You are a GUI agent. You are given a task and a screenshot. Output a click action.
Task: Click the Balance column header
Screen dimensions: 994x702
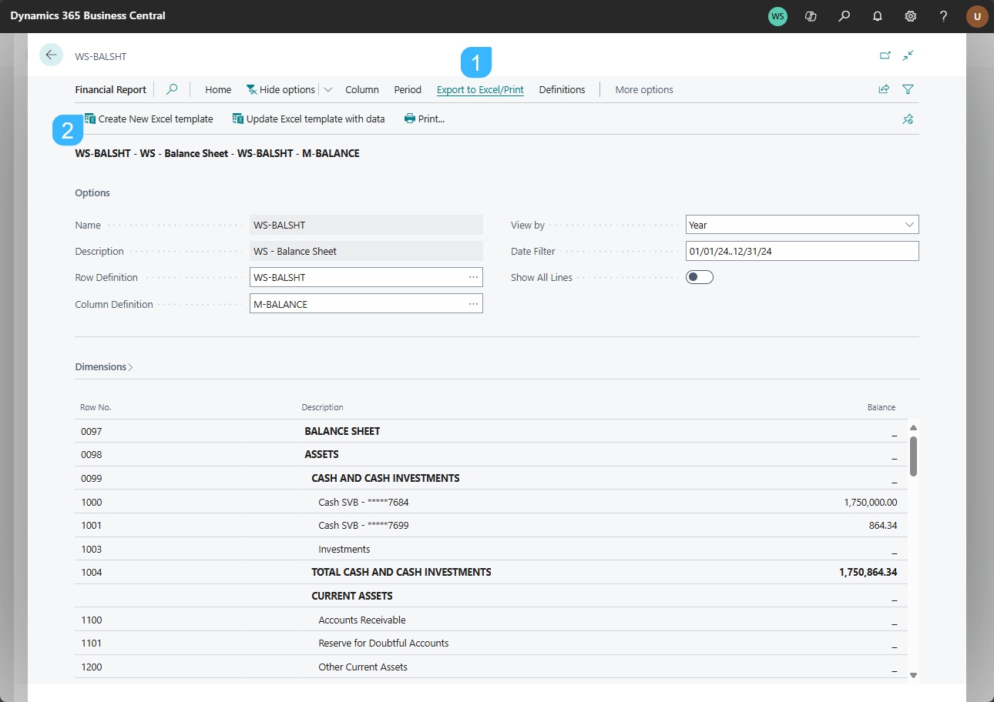click(x=882, y=407)
